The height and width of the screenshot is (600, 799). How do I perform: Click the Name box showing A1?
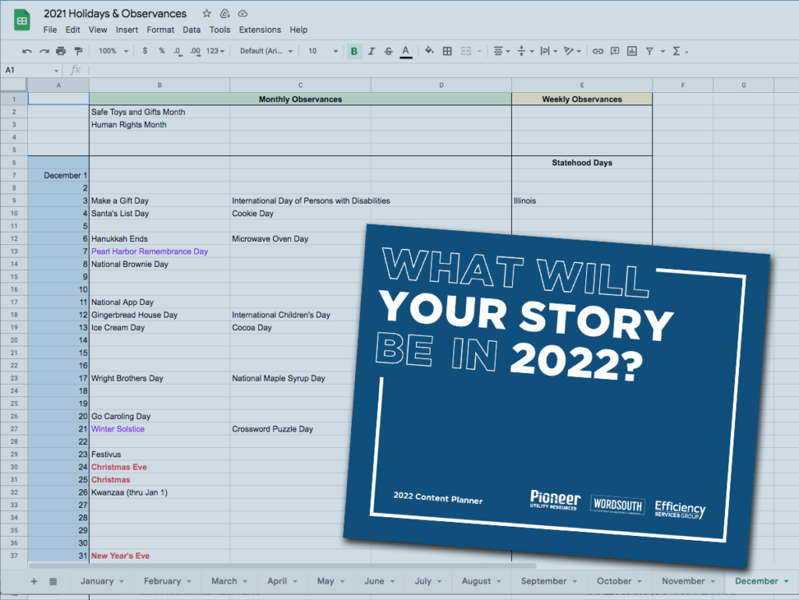31,70
